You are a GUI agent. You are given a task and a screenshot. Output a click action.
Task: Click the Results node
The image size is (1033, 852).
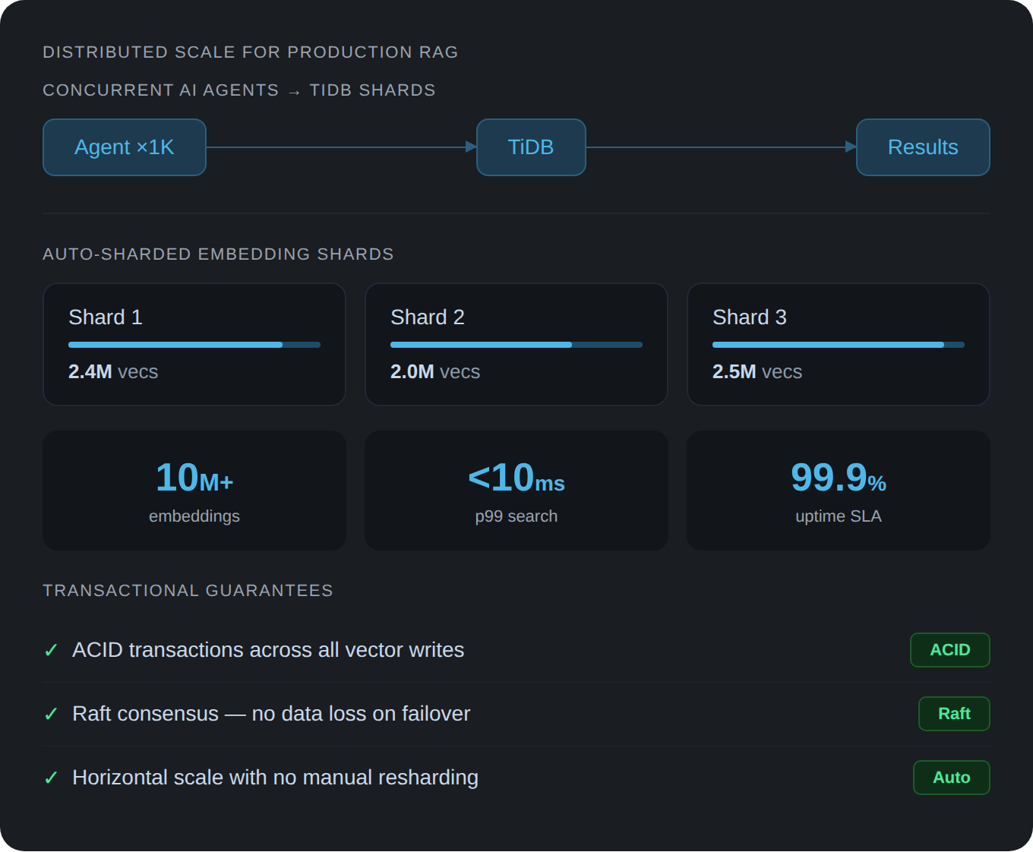coord(923,147)
